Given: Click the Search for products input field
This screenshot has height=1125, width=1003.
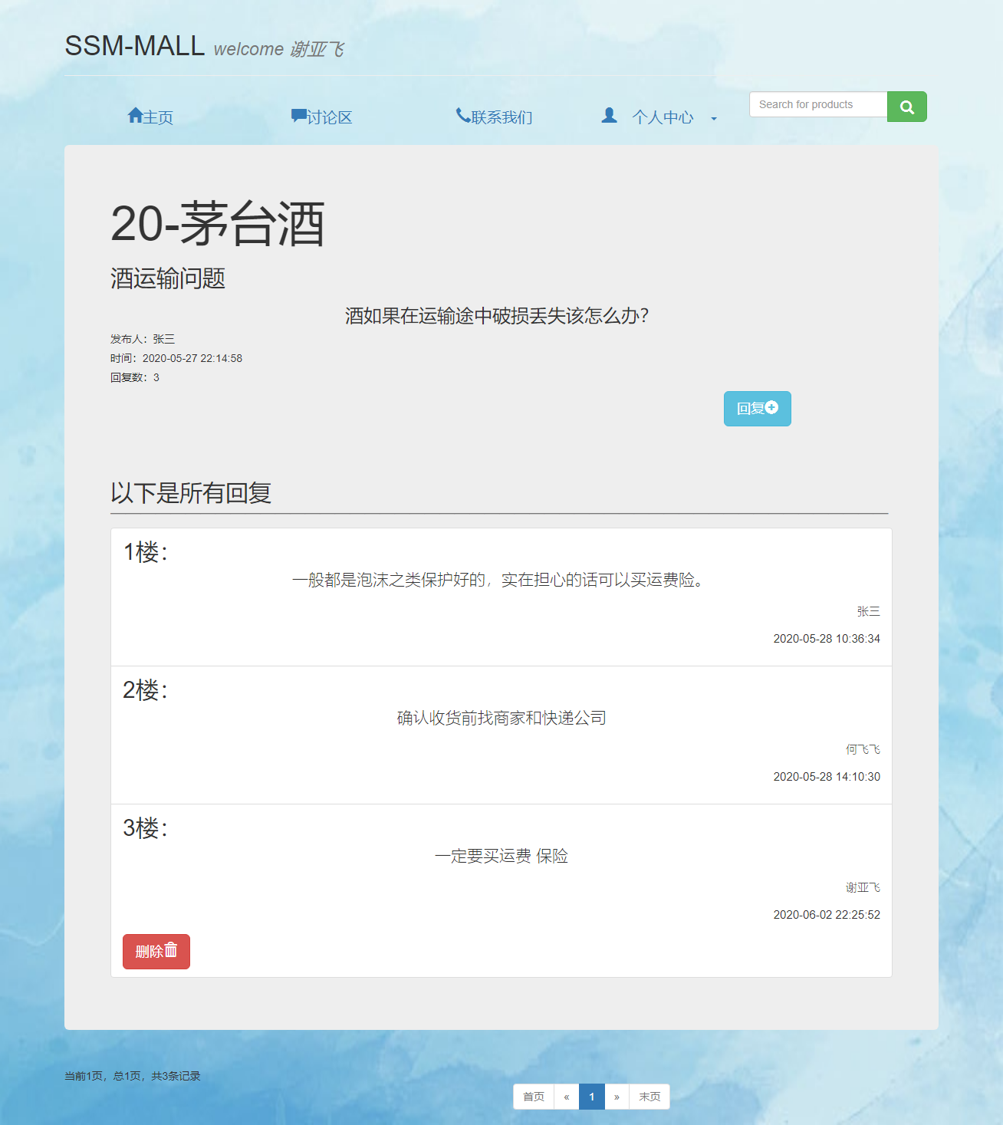Looking at the screenshot, I should (x=817, y=104).
